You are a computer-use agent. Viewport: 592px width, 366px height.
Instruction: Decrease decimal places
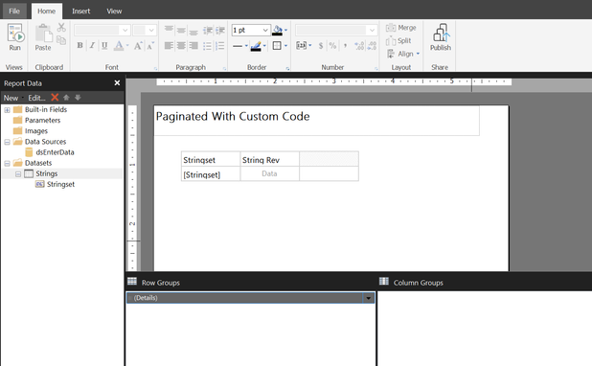372,46
